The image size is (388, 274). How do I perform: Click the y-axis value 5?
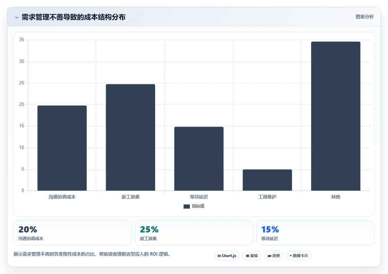coord(23,169)
